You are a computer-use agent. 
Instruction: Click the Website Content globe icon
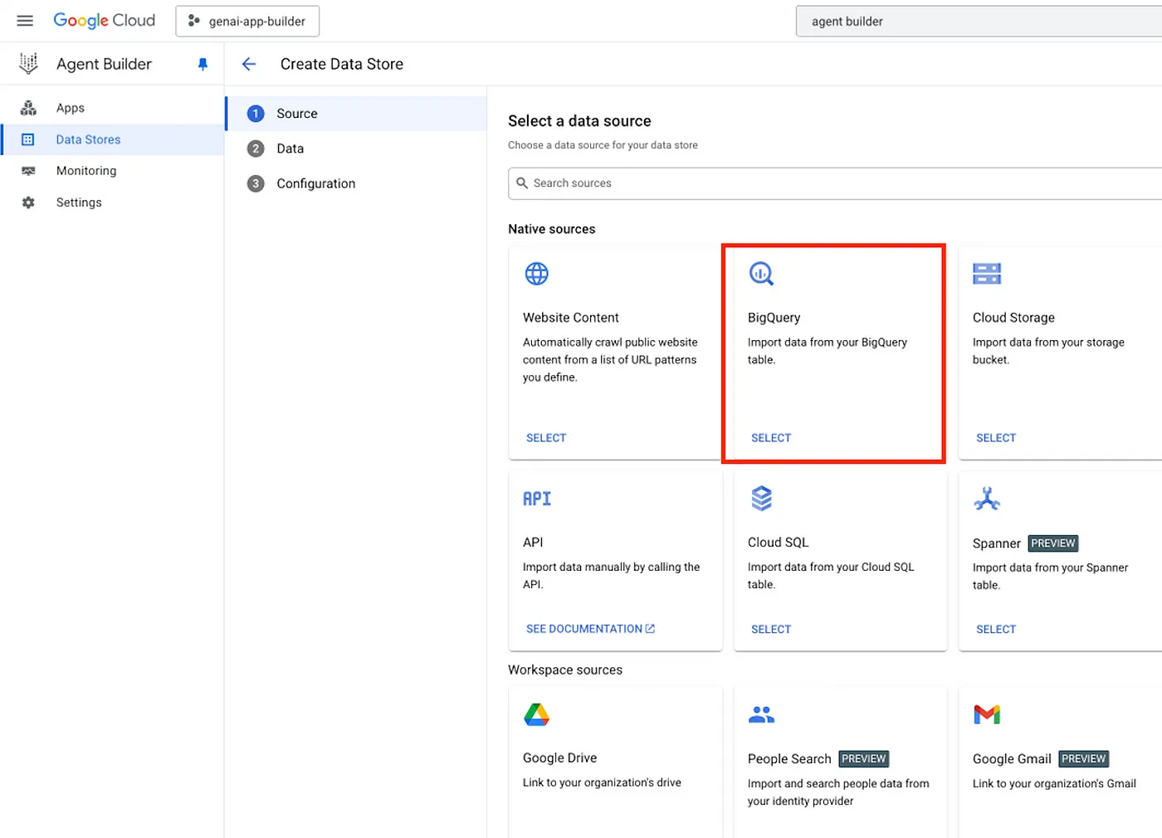pos(537,274)
